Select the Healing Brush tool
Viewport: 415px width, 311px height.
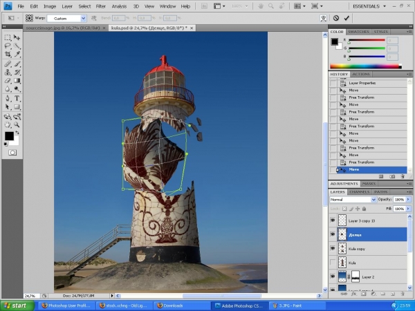tap(8, 64)
